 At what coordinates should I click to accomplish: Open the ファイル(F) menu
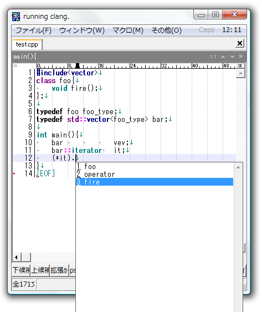click(33, 30)
